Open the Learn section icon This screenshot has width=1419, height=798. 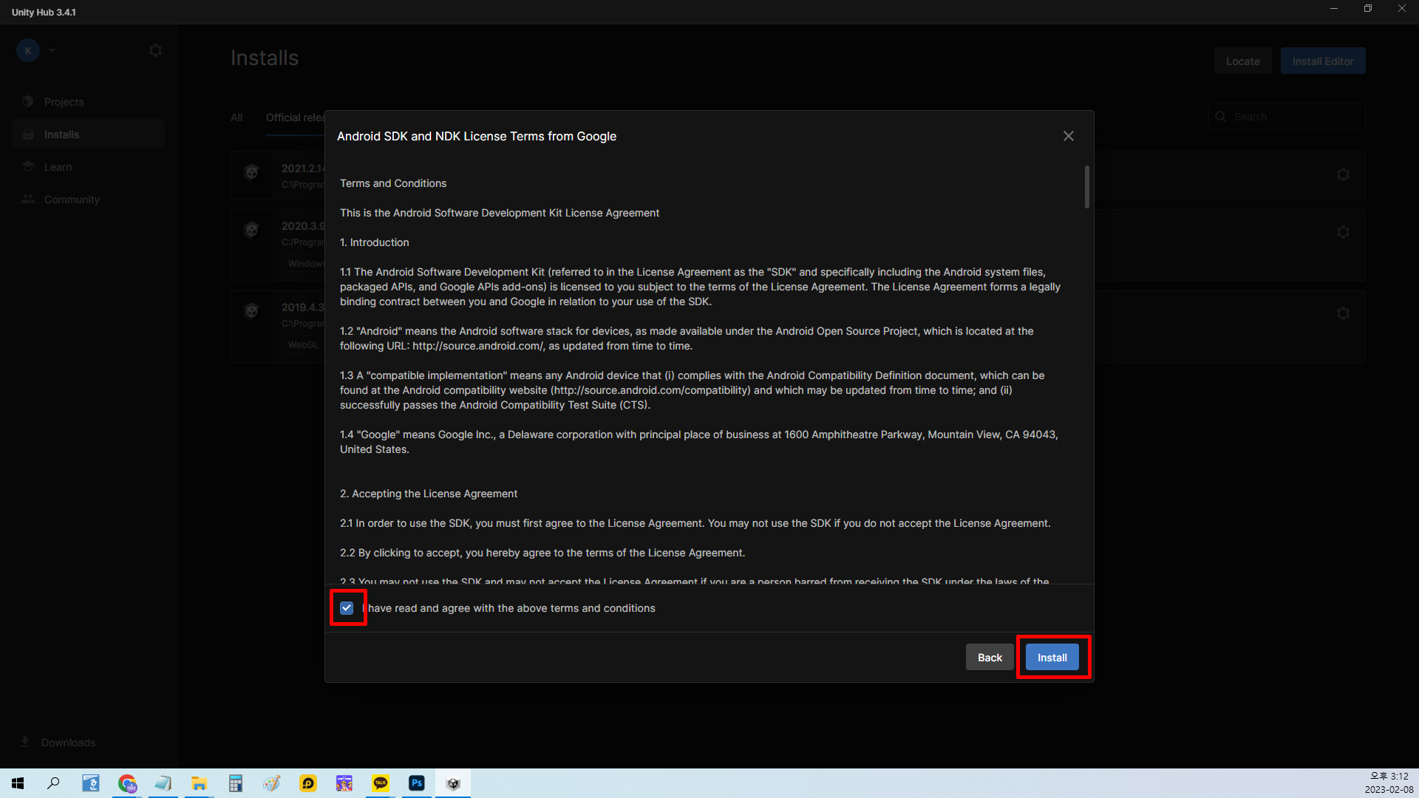(29, 167)
